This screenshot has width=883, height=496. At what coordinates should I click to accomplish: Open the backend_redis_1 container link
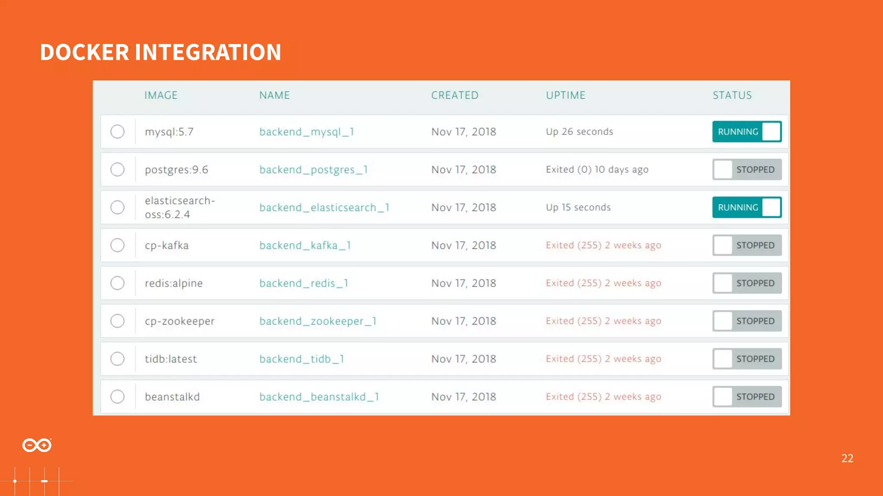[304, 284]
